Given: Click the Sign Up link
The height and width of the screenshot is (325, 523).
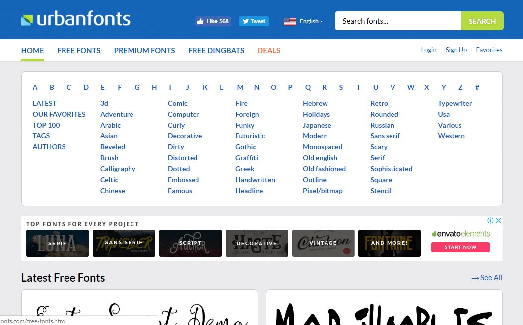Looking at the screenshot, I should 456,50.
